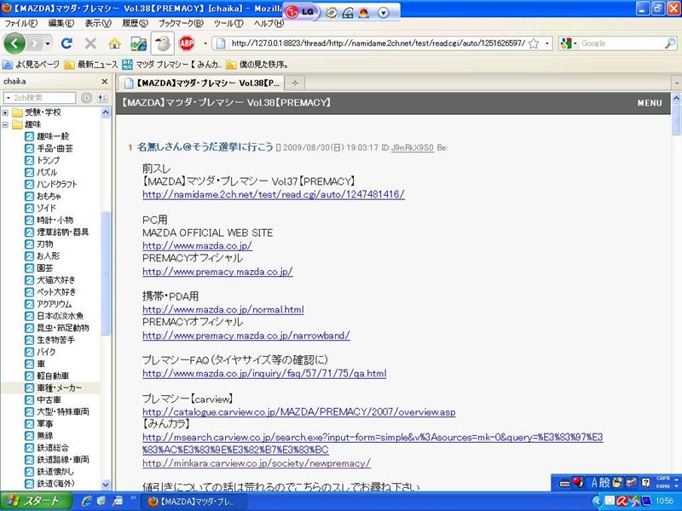Click the URL address field
The width and height of the screenshot is (682, 511).
(378, 43)
